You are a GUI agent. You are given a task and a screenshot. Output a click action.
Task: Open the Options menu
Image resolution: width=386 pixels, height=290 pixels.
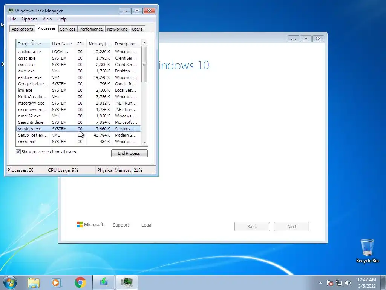click(x=29, y=19)
